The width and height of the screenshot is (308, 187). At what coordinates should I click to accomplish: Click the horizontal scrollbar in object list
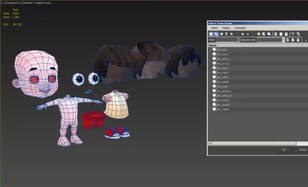coord(254,143)
